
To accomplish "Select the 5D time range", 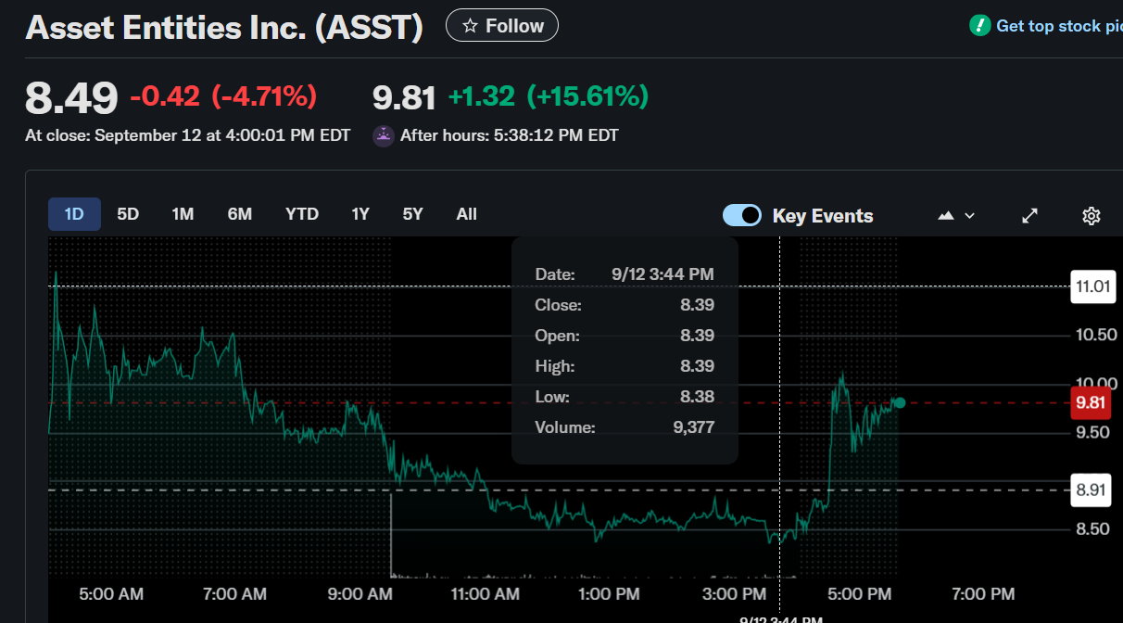I will (x=128, y=214).
